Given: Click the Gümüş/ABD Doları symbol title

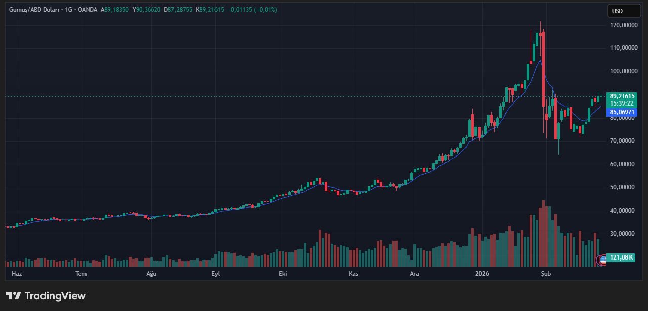Looking at the screenshot, I should [33, 10].
